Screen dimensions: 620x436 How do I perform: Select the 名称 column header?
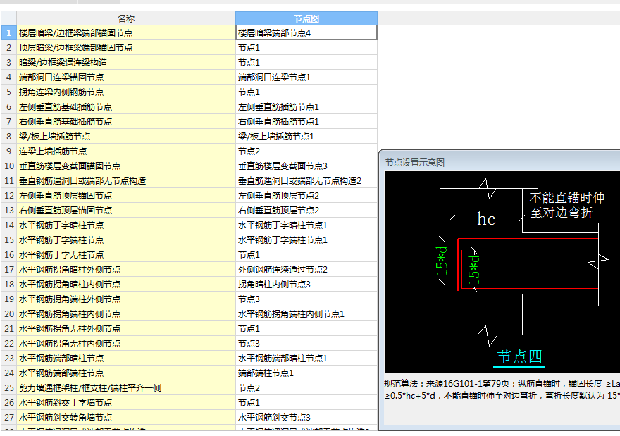tap(126, 18)
